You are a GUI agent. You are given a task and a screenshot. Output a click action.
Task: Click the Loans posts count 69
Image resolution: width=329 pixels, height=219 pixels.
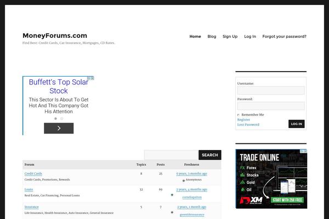(161, 189)
